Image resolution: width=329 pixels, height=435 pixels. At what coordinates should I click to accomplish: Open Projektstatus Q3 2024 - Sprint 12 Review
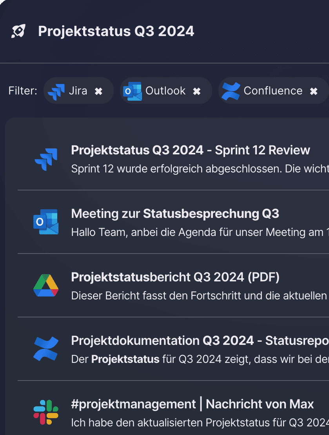point(191,150)
